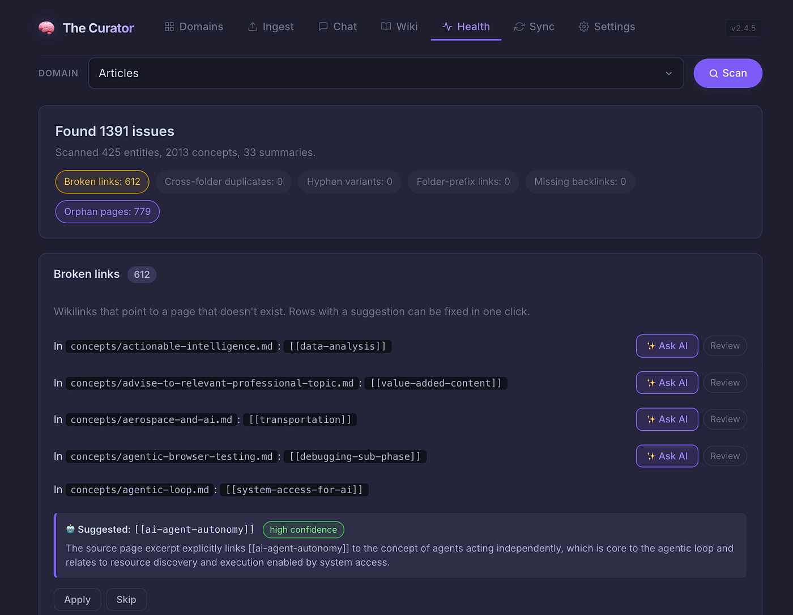Click the [[data-analysis]] wikilink text

[338, 346]
